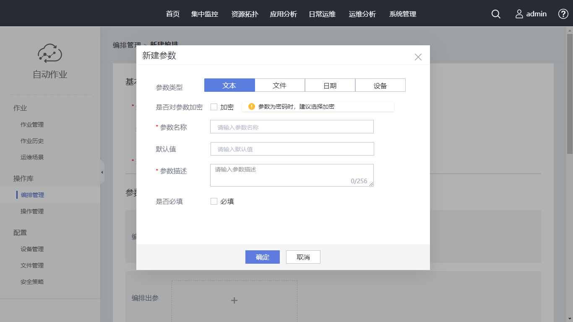Collapse the left sidebar with arrow handle
This screenshot has width=573, height=322.
point(102,172)
